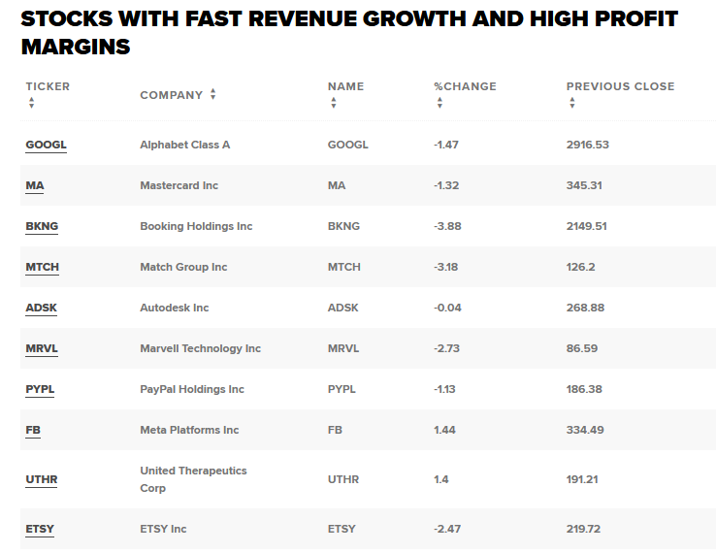Select the Autodesk Inc company cell
Viewport: 716px width, 553px height.
point(175,308)
